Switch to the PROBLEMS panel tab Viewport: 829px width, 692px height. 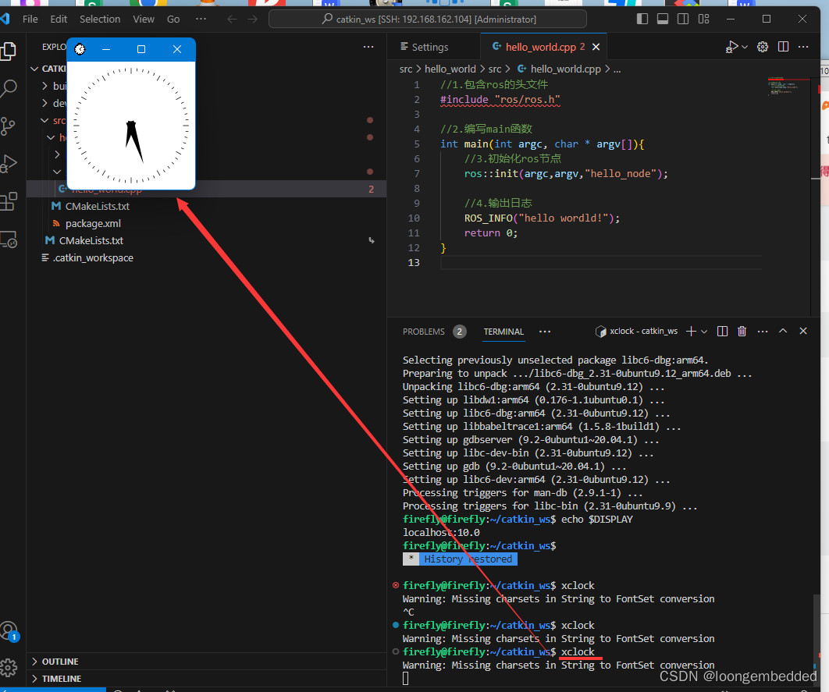coord(424,332)
